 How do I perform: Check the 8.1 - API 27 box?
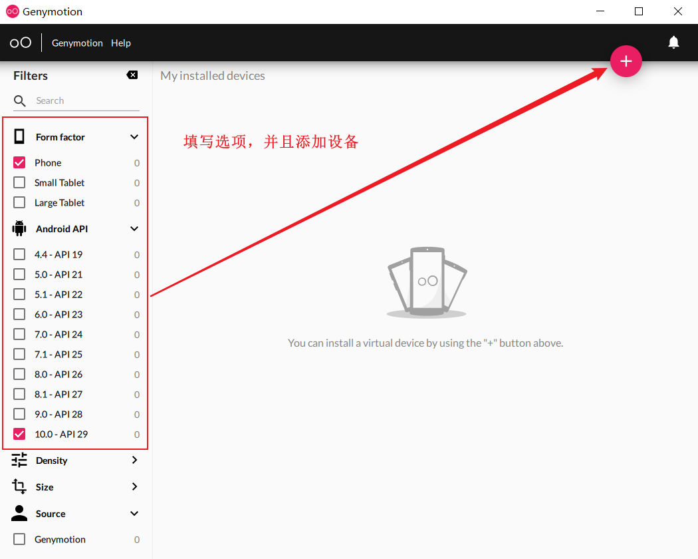pyautogui.click(x=19, y=394)
